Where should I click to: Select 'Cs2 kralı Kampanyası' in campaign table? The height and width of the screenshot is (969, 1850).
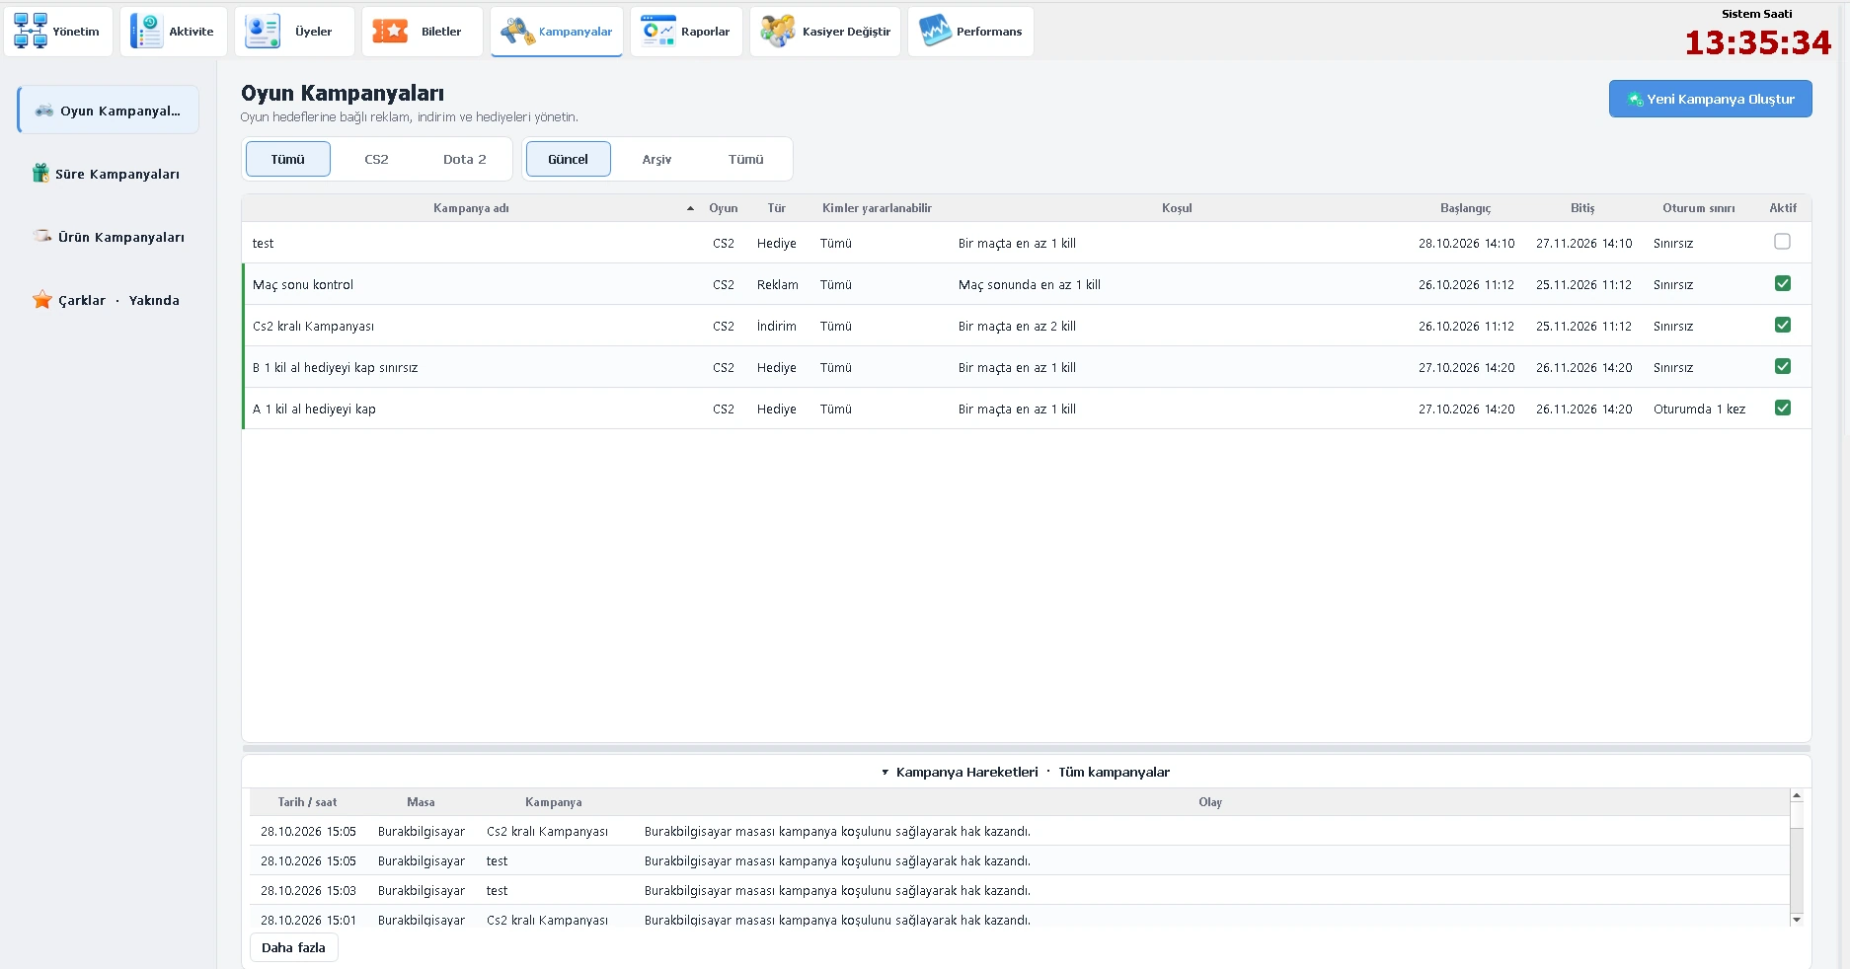313,326
